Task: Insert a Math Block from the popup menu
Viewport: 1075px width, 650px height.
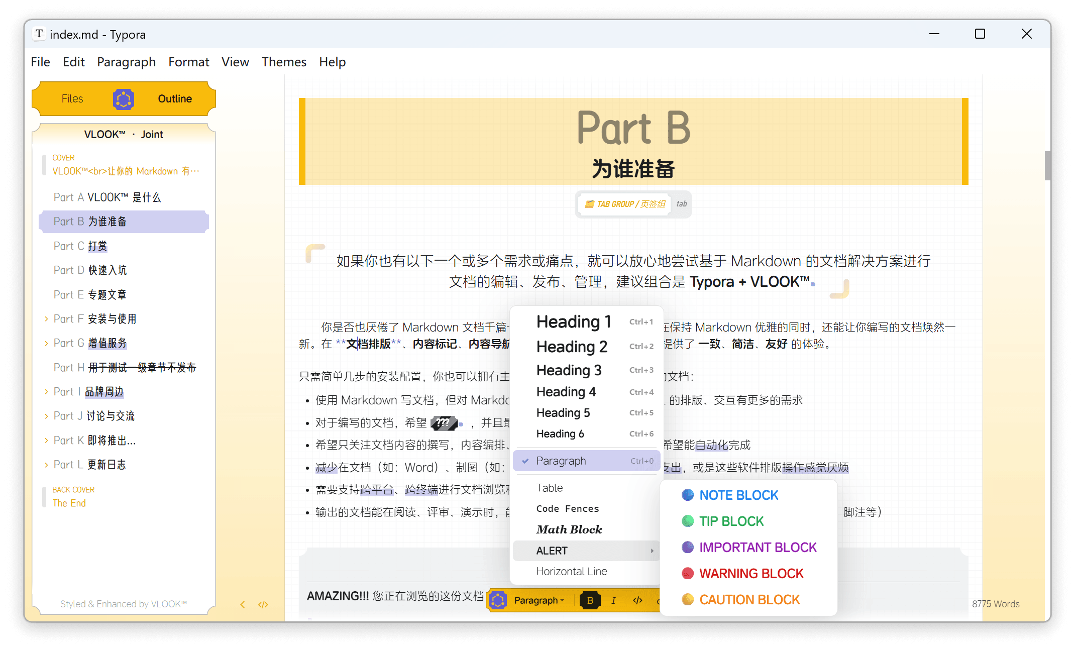Action: point(587,529)
